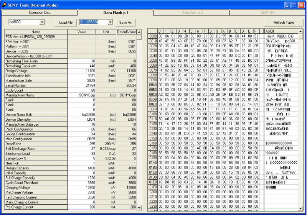Select the Manufacturer Name row label
Screen dimensions: 307x215
(x=36, y=95)
